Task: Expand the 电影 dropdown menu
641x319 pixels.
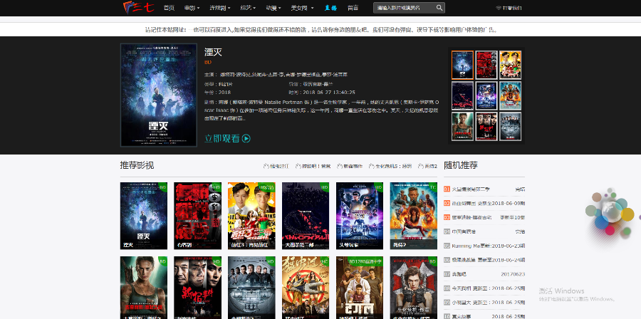Action: (192, 8)
